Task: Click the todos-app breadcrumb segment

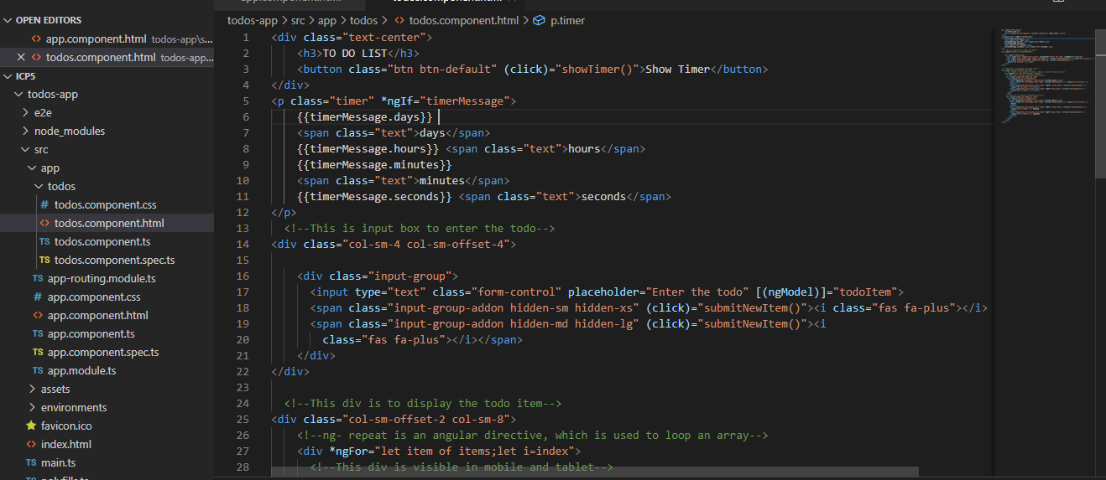Action: (x=252, y=20)
